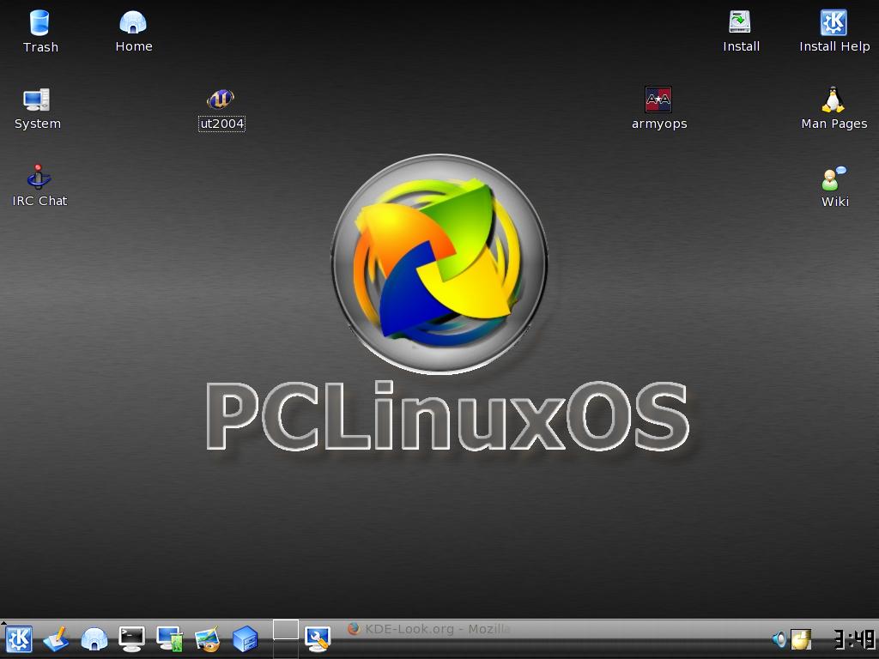879x659 pixels.
Task: Open the igloo Home icon in the panel
Action: [x=94, y=638]
